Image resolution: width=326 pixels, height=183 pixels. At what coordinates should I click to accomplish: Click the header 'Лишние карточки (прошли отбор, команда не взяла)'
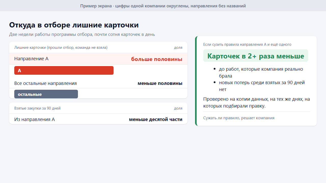61,48
